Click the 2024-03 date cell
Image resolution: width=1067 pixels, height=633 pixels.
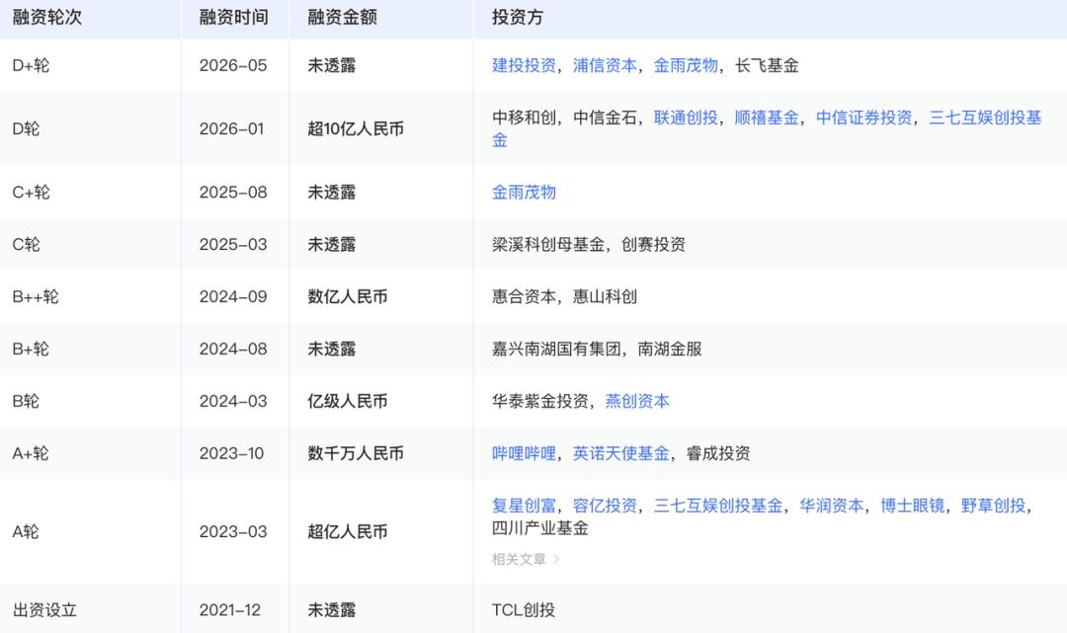[233, 401]
